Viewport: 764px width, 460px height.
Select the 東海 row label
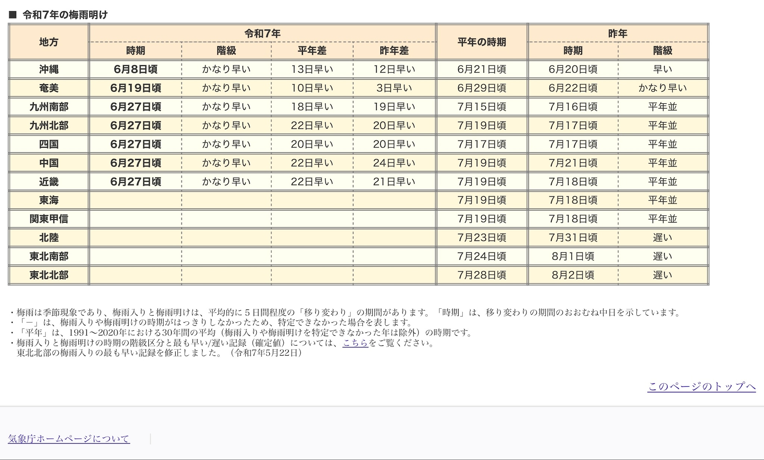(x=49, y=200)
